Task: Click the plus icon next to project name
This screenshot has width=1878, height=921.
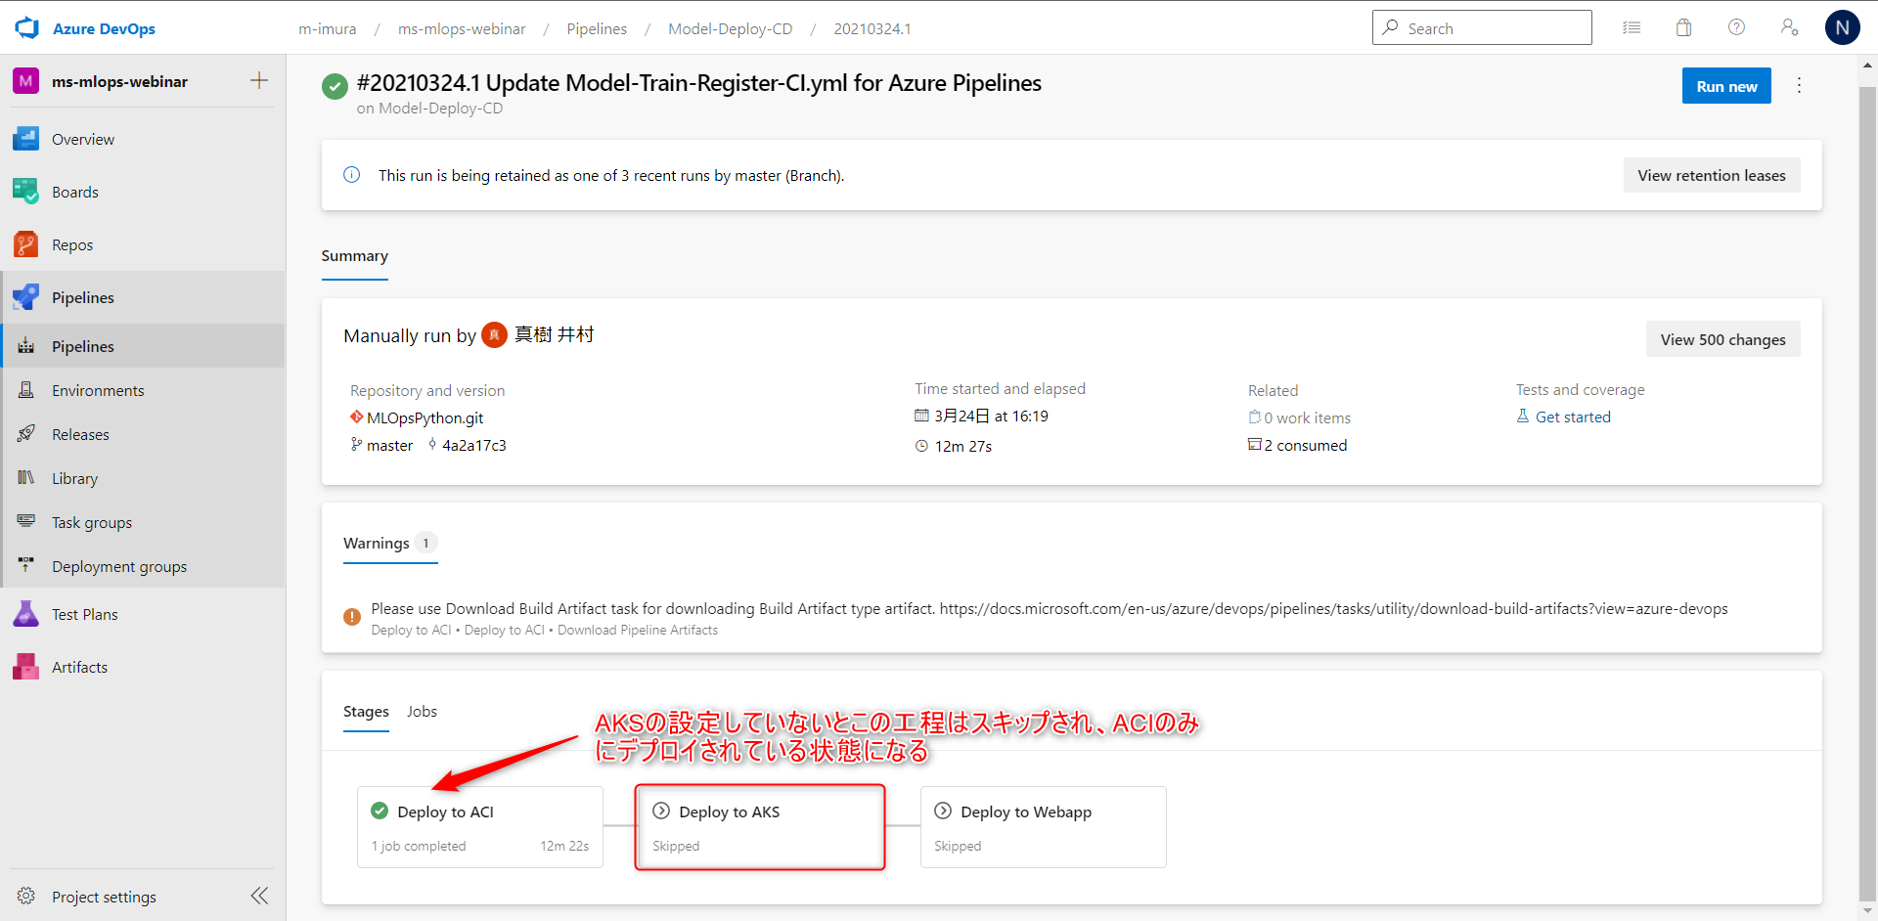Action: [x=259, y=80]
